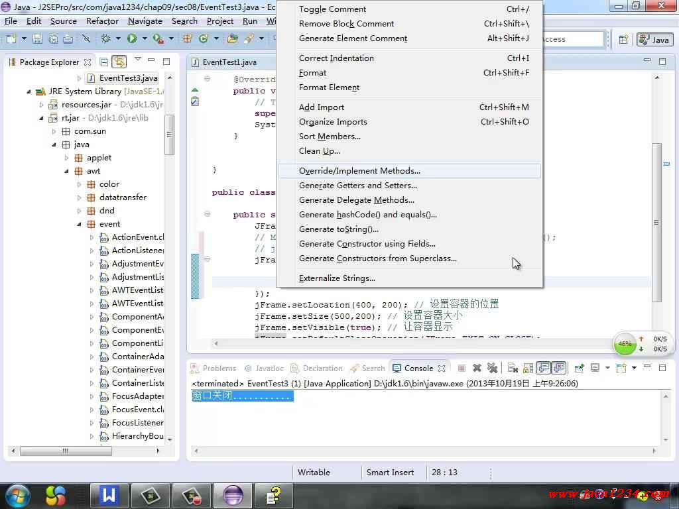Run the program with the green play icon
The height and width of the screenshot is (509, 679).
(132, 39)
